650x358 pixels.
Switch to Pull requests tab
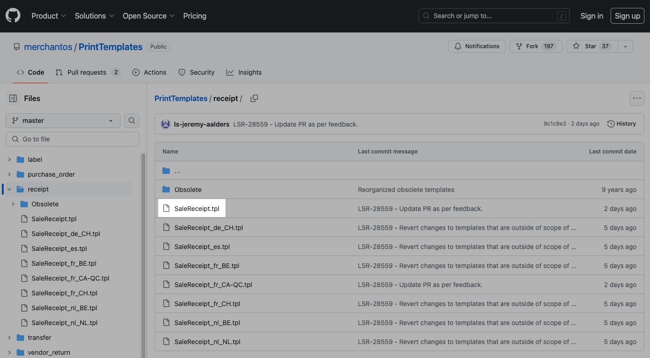pos(88,72)
